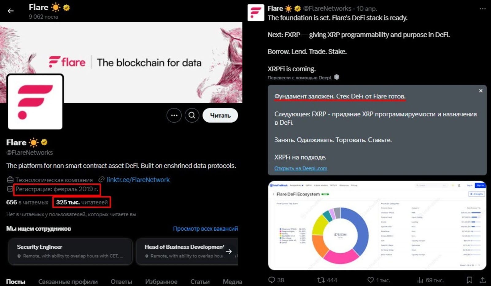Image resolution: width=491 pixels, height=286 pixels.
Task: Open the profile more options ellipsis button
Action: pos(174,115)
